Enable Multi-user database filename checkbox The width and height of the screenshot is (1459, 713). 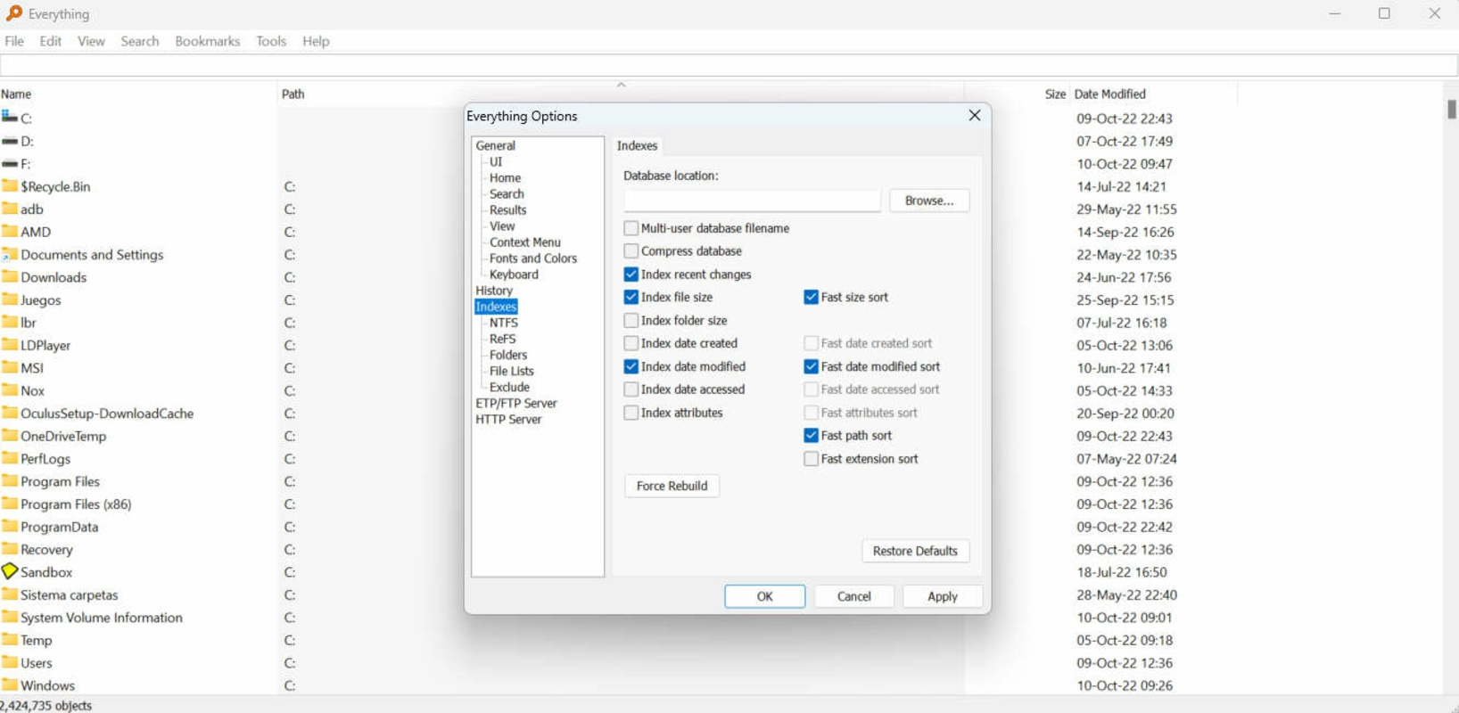click(631, 228)
